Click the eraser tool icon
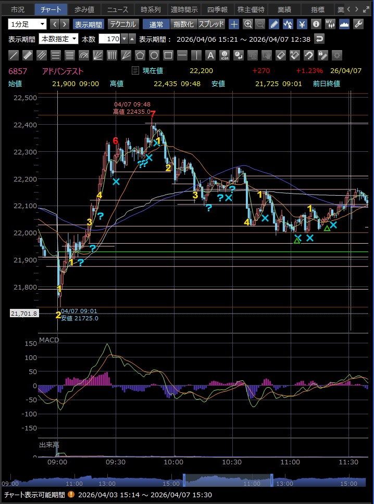Image resolution: width=374 pixels, height=504 pixels. (x=280, y=55)
